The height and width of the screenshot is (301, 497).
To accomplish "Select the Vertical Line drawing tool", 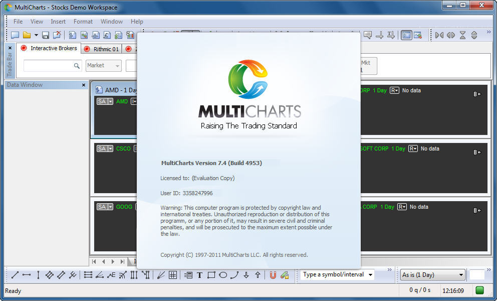I will tap(39, 275).
